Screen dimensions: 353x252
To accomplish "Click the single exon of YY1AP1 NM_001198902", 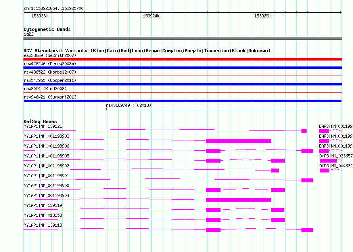I will pyautogui.click(x=275, y=171).
